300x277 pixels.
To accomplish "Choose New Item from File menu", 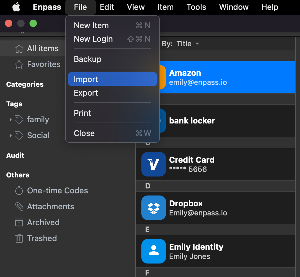I will [112, 25].
